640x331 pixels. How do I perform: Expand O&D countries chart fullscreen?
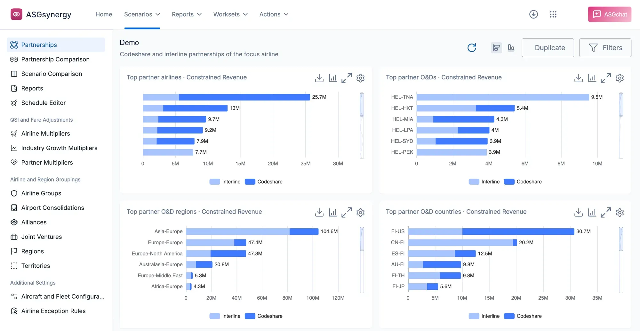click(x=606, y=213)
